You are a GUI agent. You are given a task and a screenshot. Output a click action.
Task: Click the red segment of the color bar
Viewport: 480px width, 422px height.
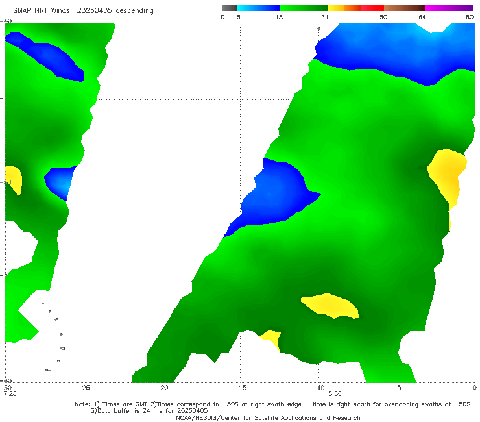click(x=372, y=8)
